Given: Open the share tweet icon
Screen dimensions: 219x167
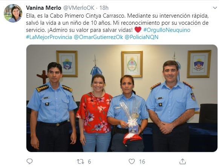Looking at the screenshot, I should [182, 161].
